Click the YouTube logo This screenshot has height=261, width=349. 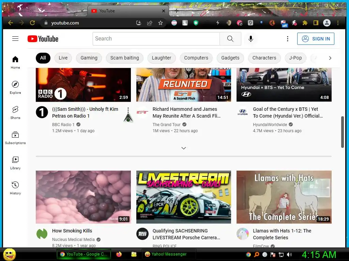point(43,39)
